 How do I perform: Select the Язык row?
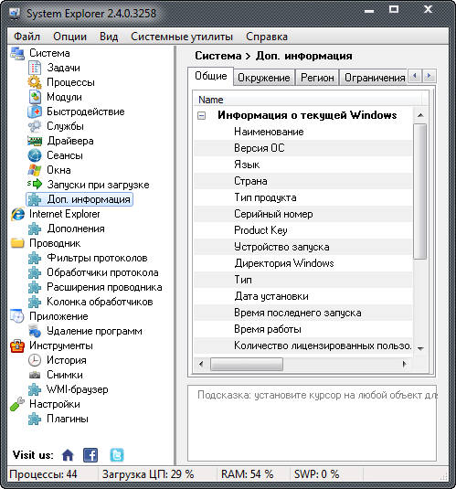(303, 165)
